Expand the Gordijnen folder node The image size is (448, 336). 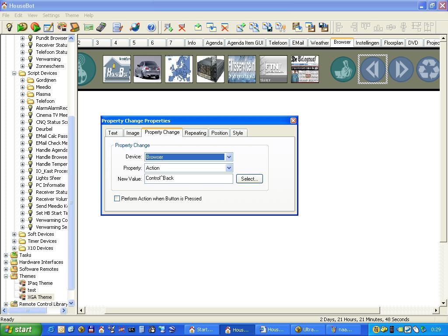click(22, 80)
